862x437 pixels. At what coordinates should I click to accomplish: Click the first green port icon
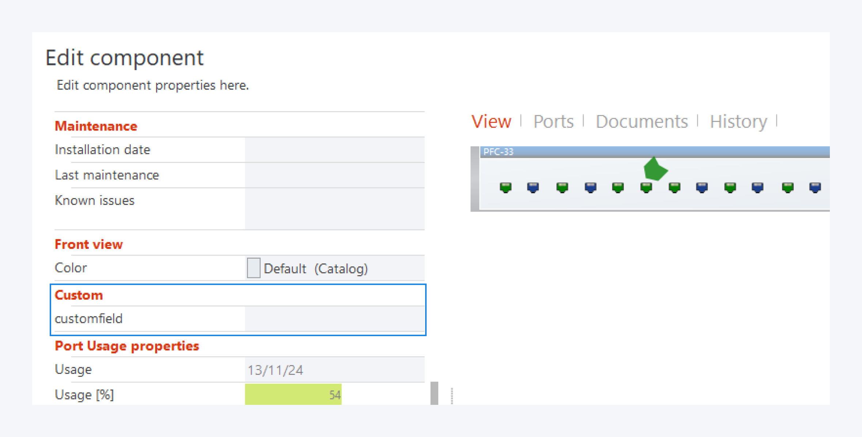506,187
